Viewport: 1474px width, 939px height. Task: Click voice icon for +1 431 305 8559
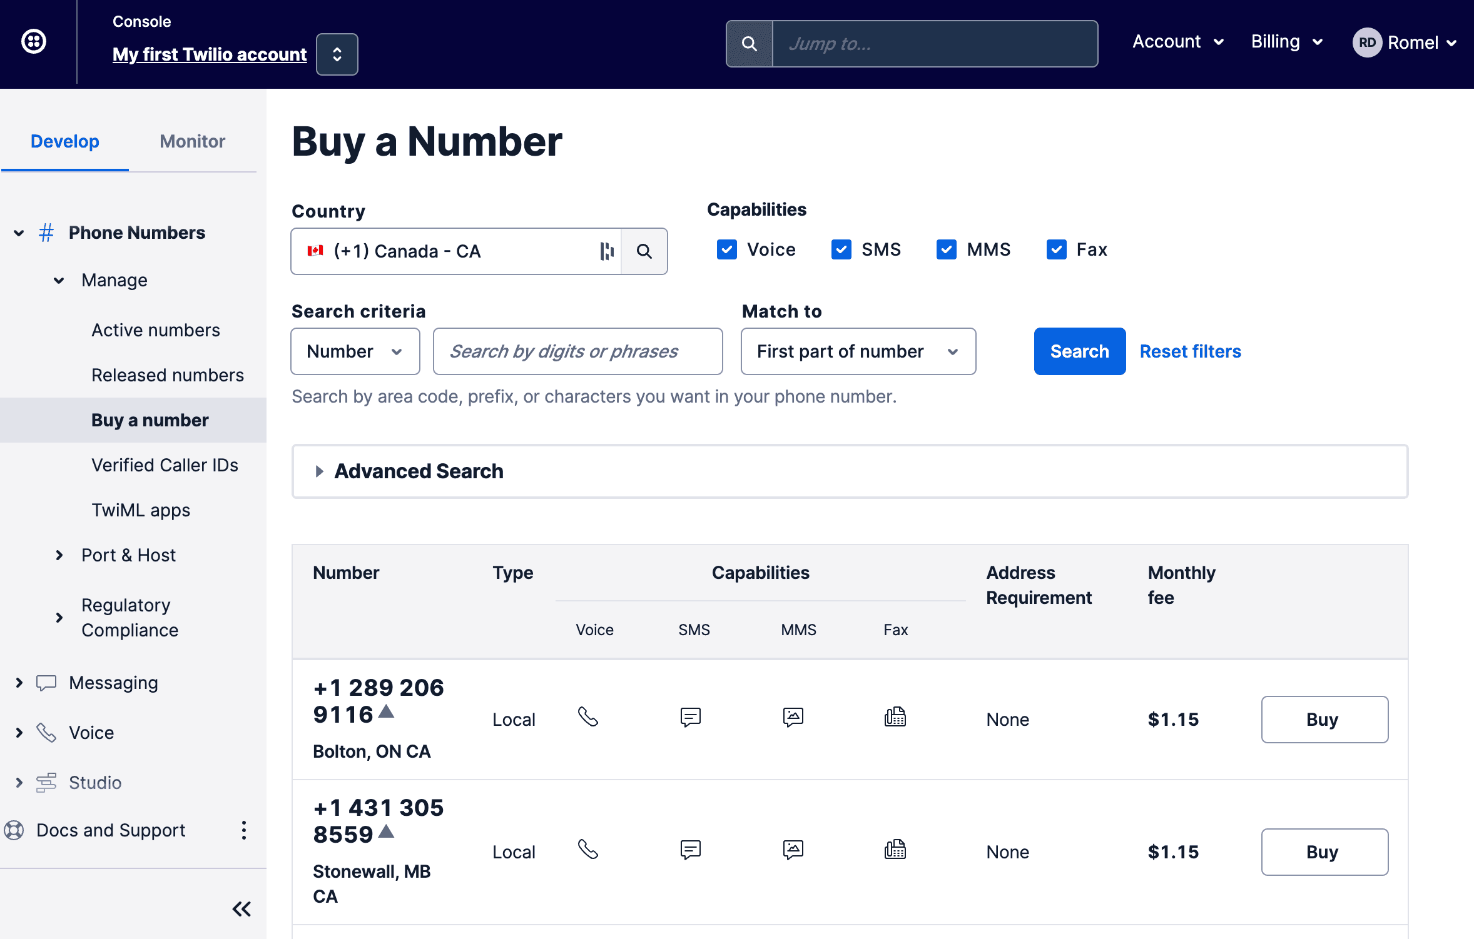point(588,850)
